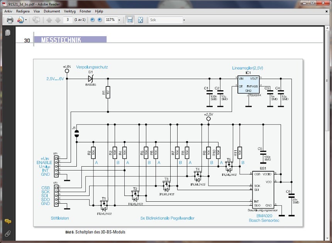332x243 pixels.
Task: Click the 117% zoom value field
Action: click(x=110, y=20)
